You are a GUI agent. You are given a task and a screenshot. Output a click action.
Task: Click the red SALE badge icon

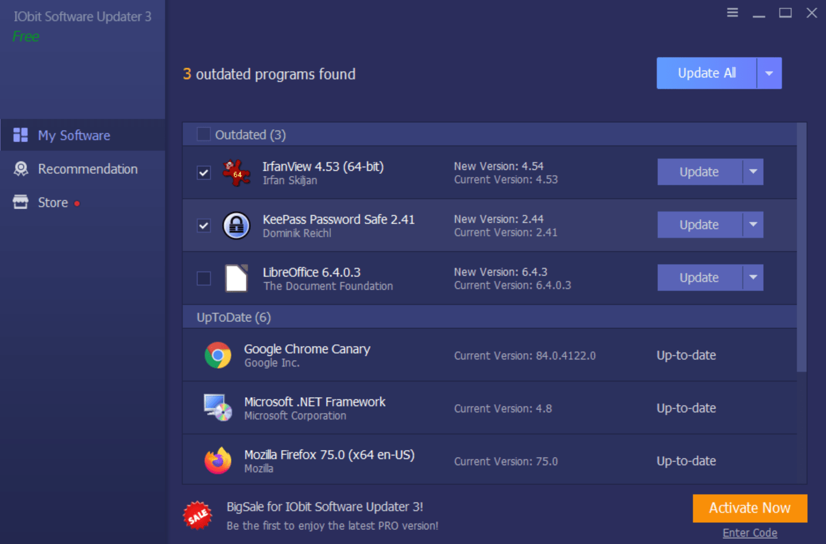click(x=197, y=515)
